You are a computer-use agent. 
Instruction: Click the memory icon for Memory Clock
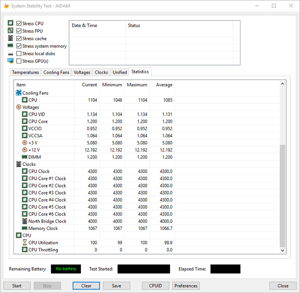pyautogui.click(x=25, y=228)
